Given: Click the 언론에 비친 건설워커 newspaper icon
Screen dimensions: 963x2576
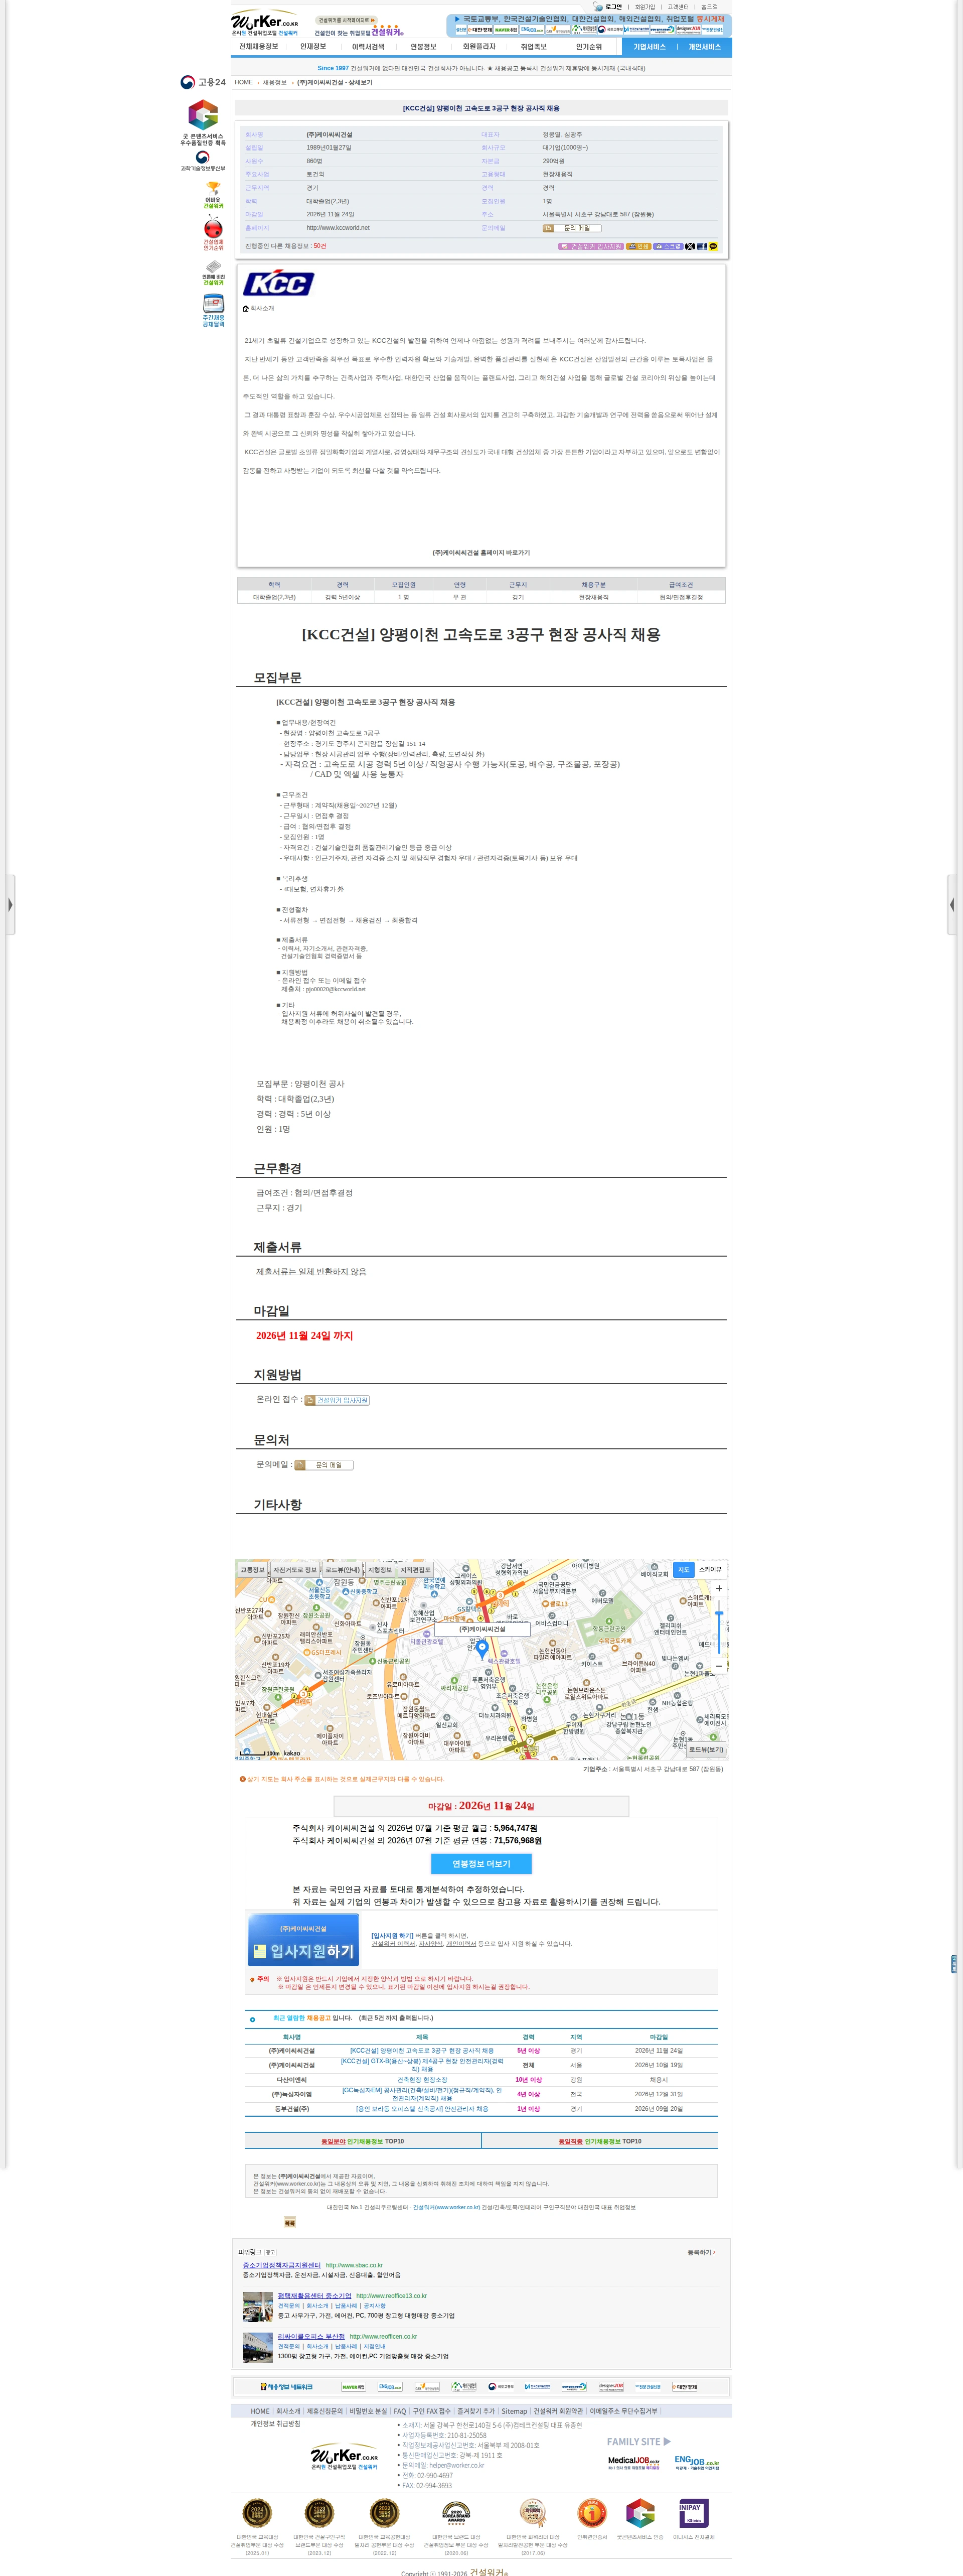Looking at the screenshot, I should coord(213,273).
